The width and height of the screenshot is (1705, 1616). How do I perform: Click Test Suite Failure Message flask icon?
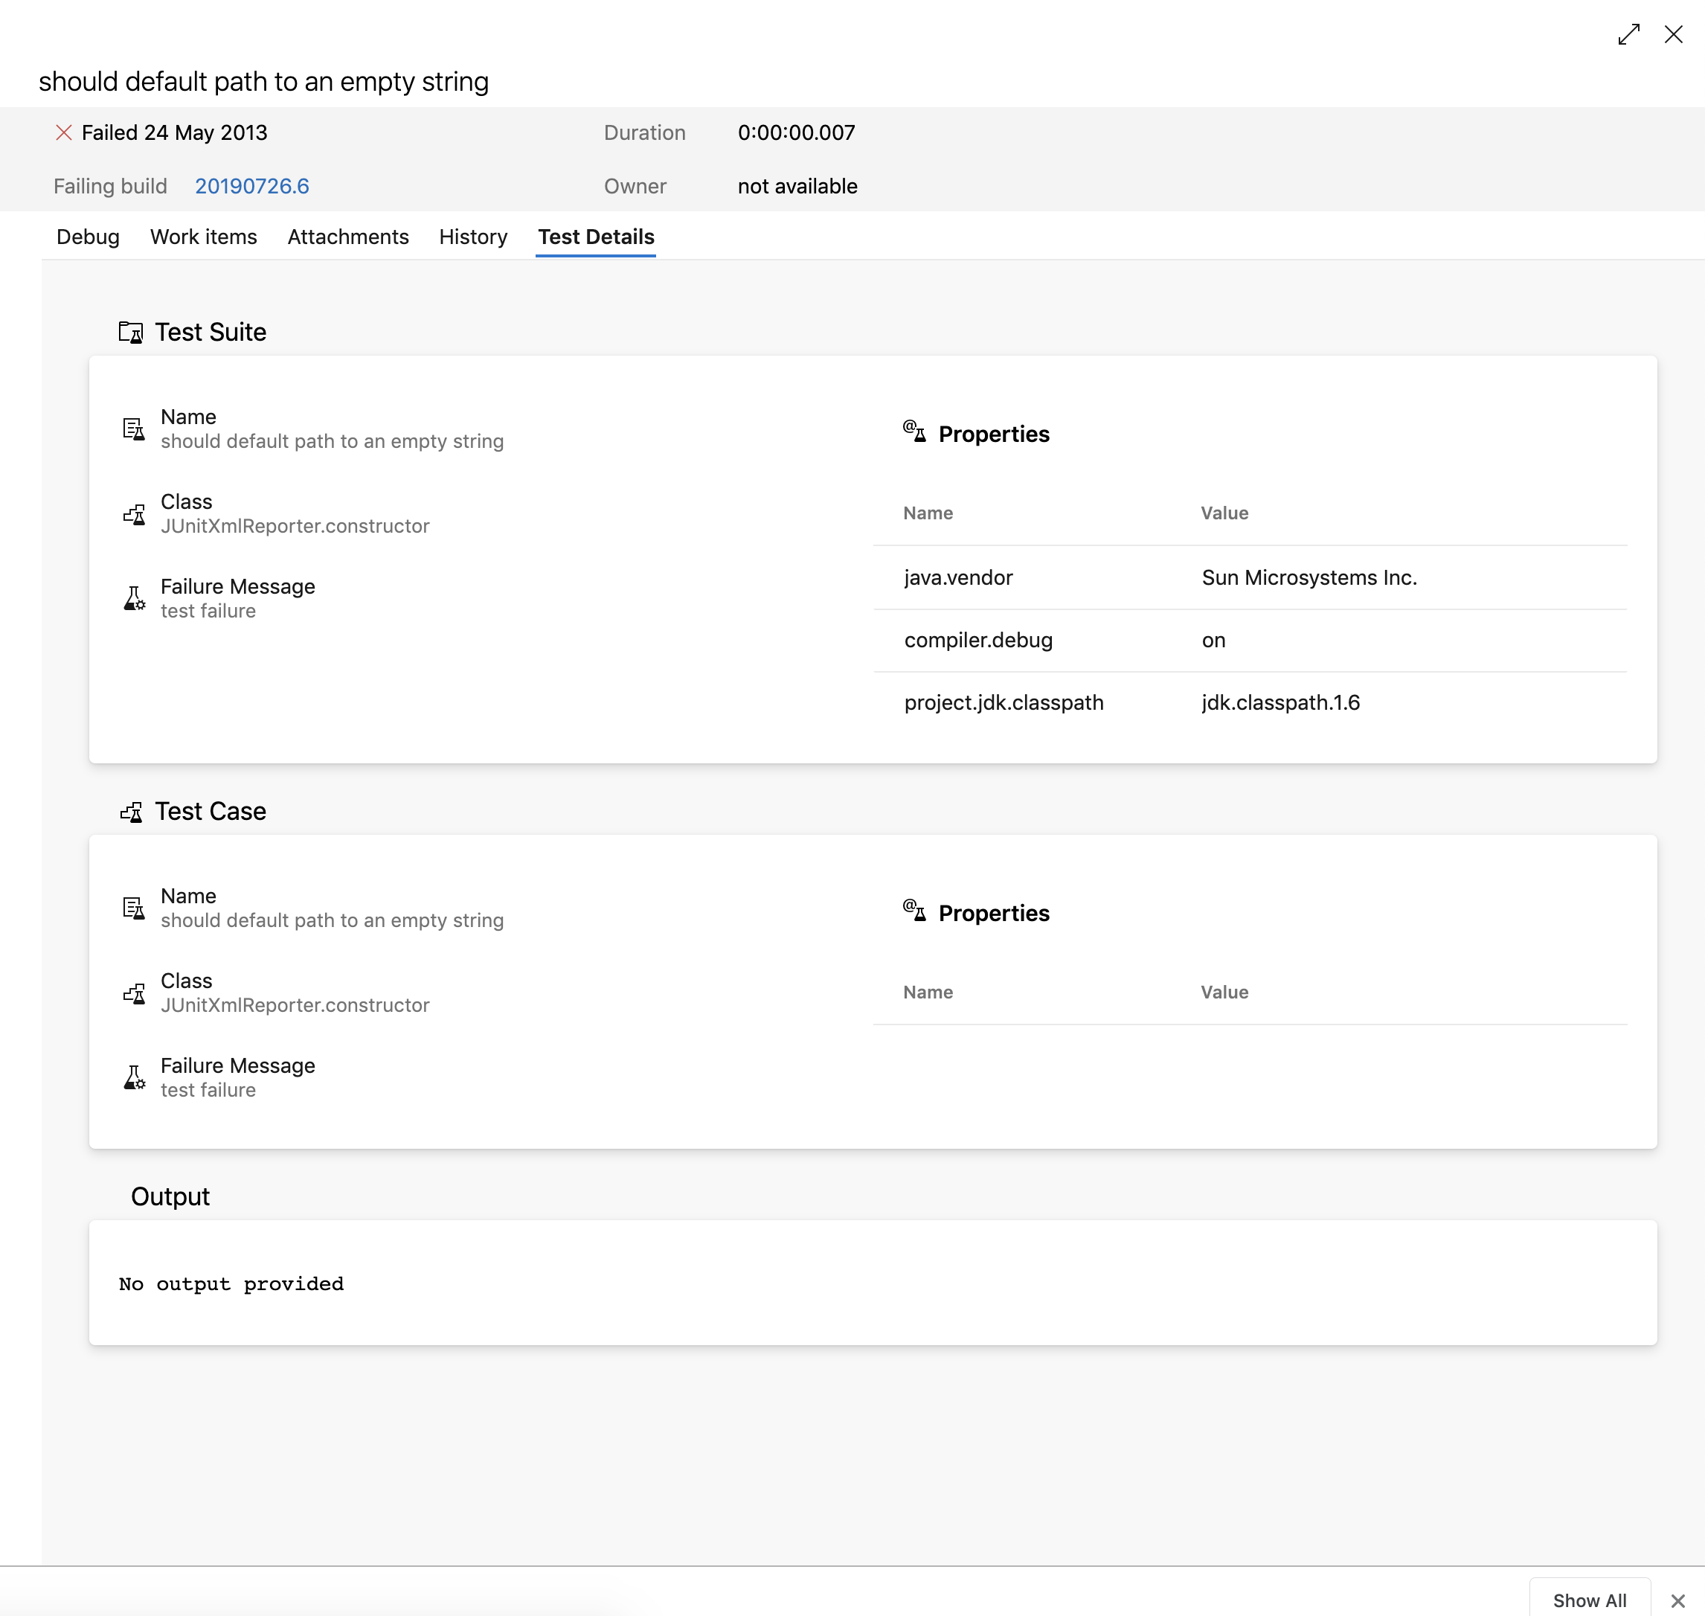tap(135, 599)
